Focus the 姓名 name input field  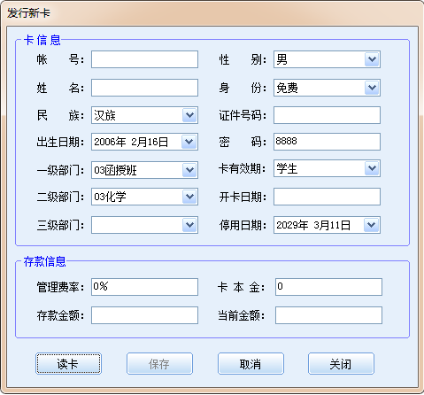coord(144,88)
